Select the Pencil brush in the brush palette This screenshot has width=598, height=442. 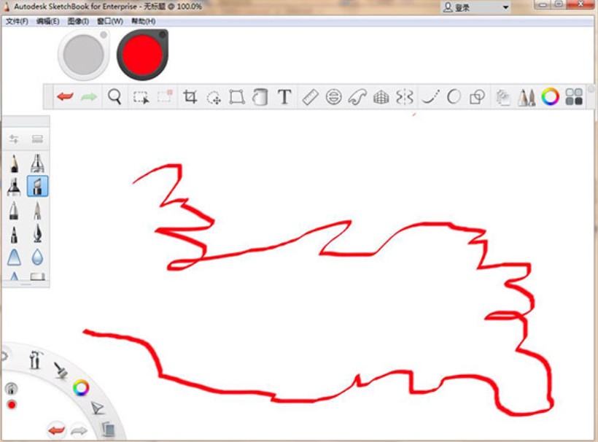14,164
